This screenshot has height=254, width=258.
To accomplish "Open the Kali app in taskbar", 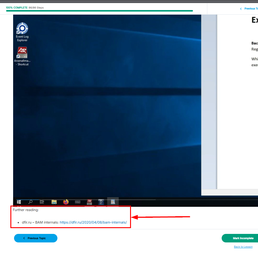I will point(78,202).
